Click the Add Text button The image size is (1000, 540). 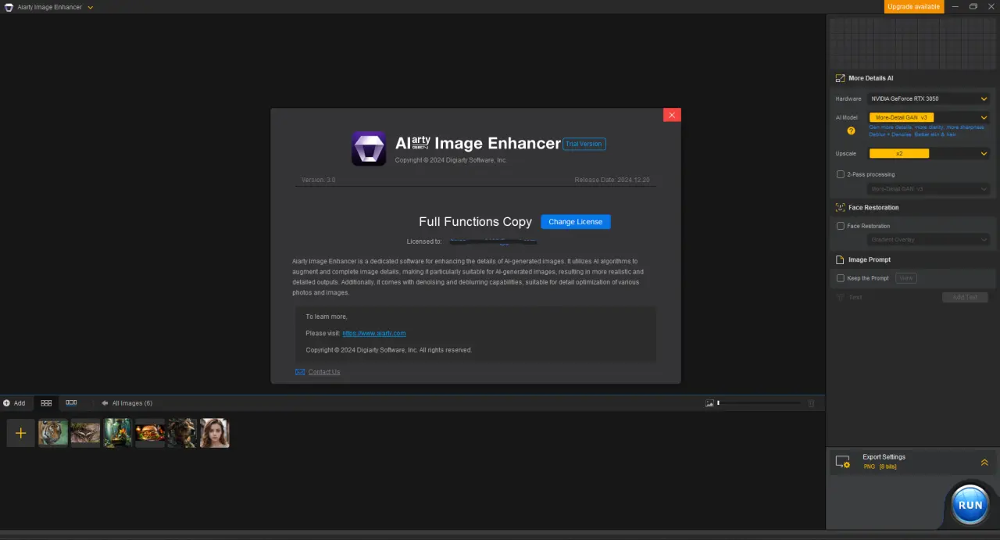click(965, 297)
